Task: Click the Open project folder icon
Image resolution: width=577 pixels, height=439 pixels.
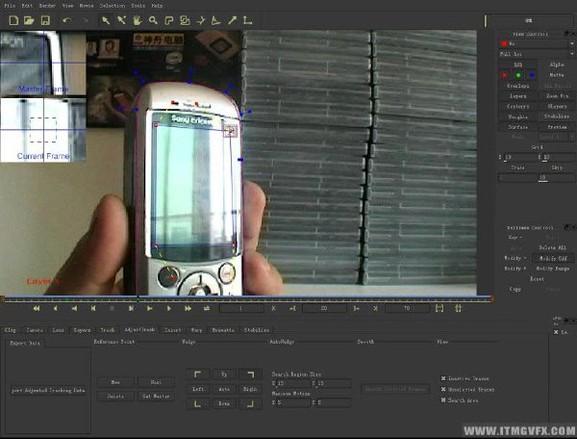Action: pos(29,20)
